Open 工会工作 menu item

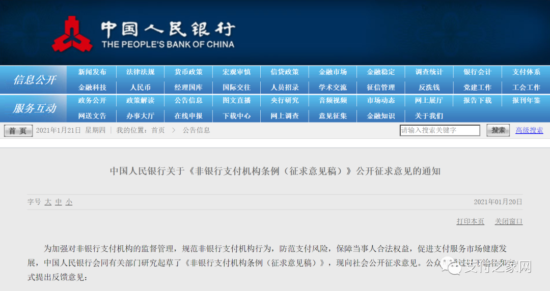[x=526, y=88]
